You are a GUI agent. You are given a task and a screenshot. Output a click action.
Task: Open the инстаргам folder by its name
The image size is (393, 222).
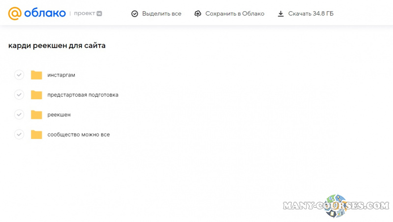61,75
